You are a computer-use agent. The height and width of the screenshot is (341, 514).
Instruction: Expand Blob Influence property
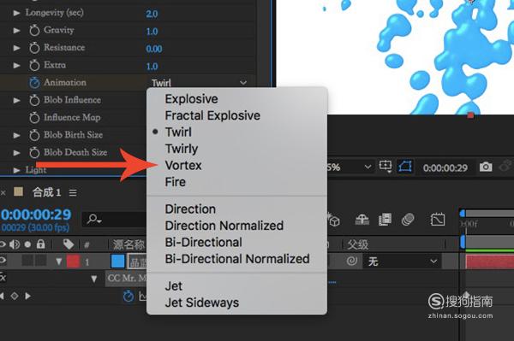coord(16,100)
